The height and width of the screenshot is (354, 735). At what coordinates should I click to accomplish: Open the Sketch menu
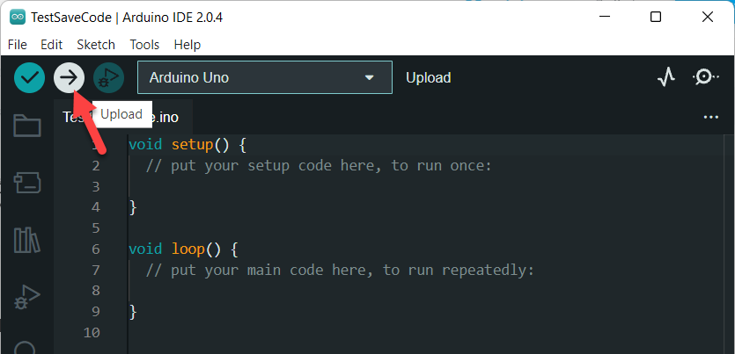[x=96, y=45]
